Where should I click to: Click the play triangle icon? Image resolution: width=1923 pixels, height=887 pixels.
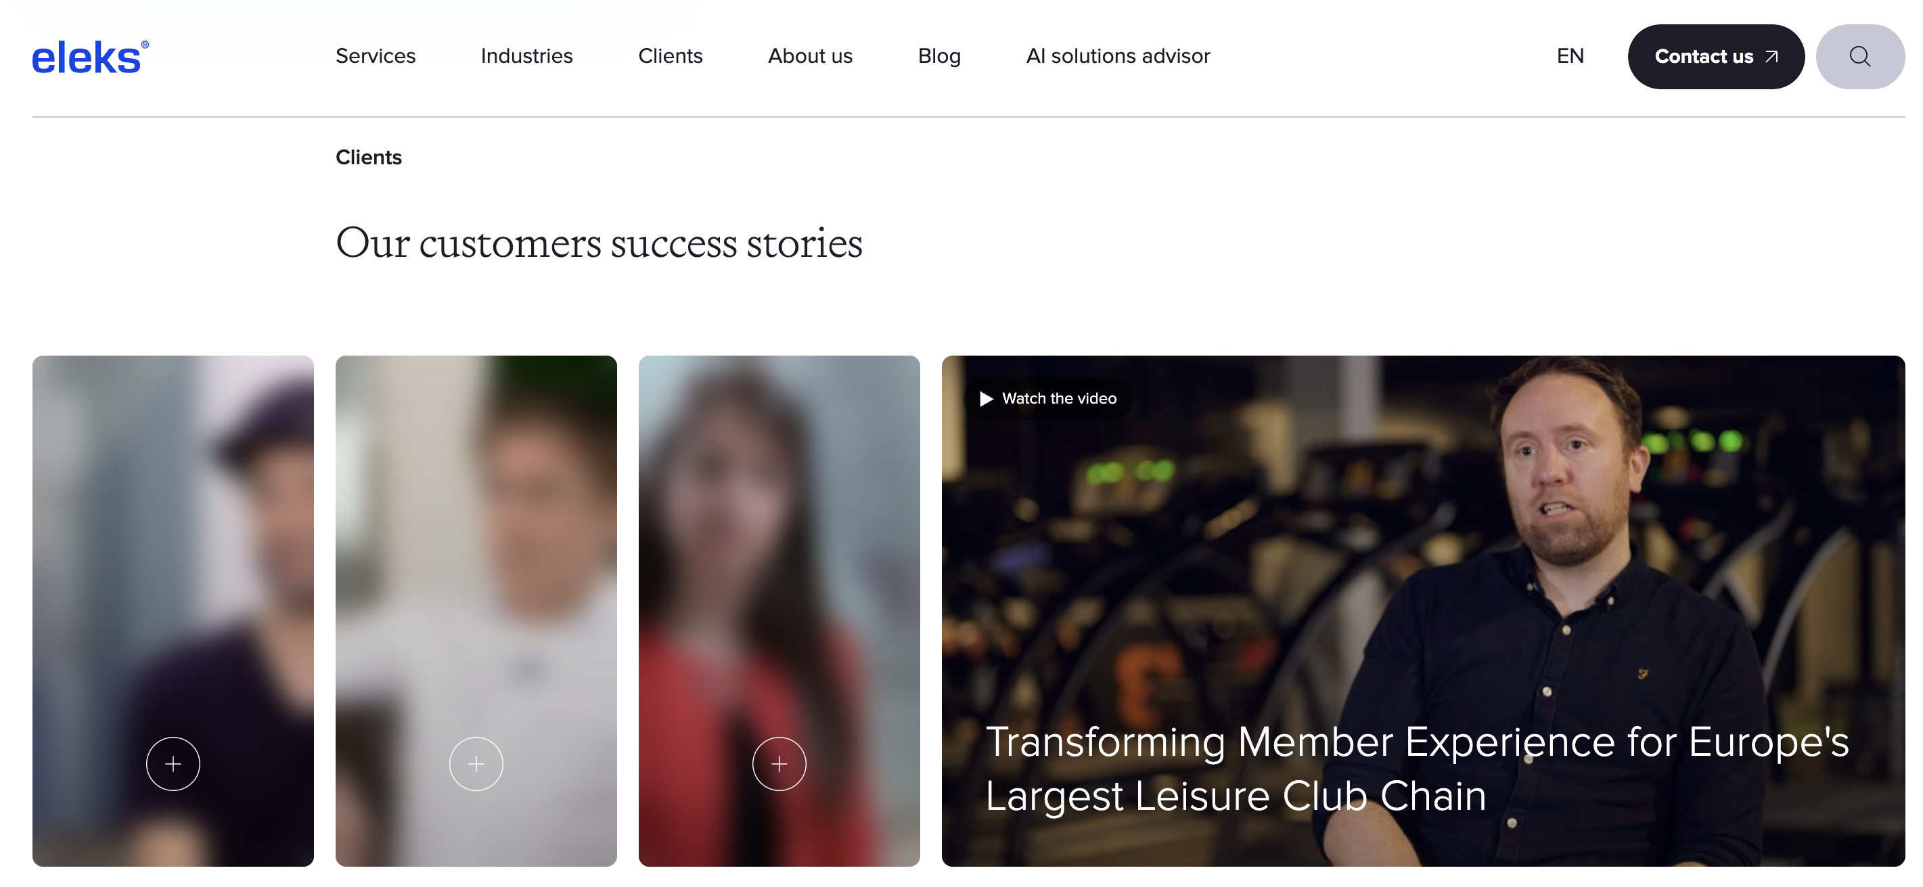point(986,399)
